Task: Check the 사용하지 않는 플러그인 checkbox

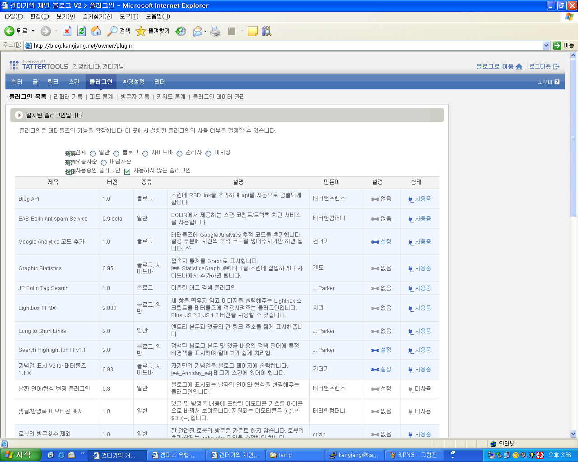Action: coord(127,171)
